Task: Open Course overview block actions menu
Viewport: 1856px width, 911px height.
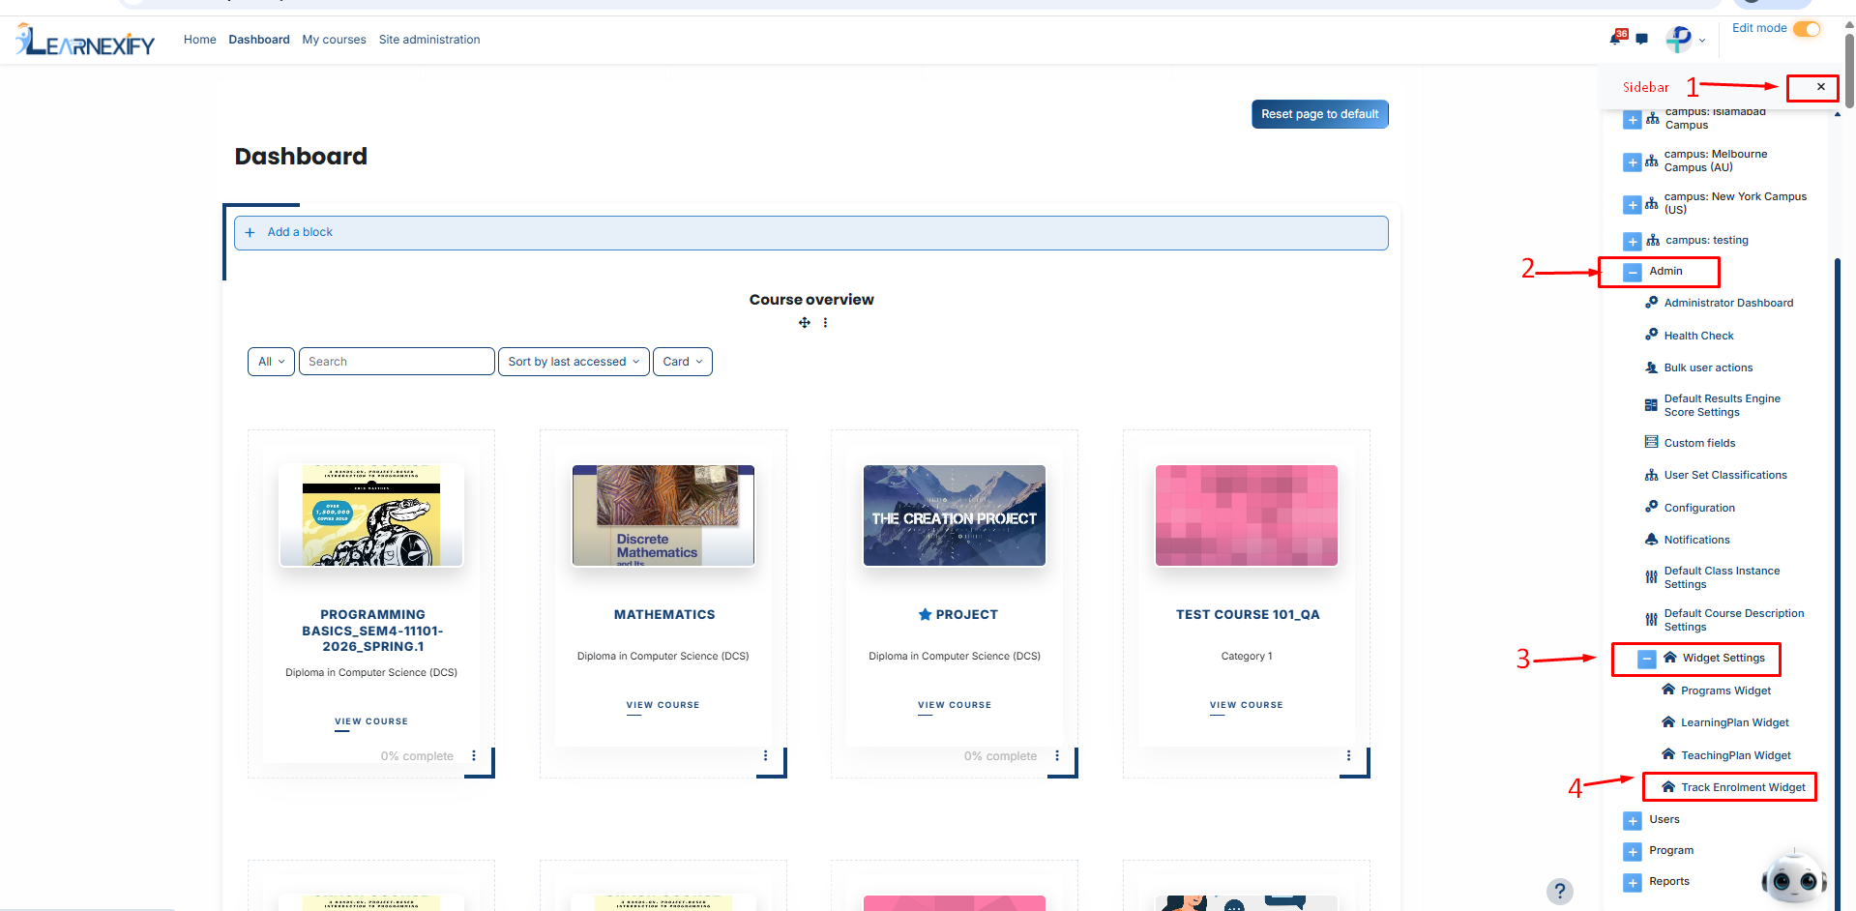Action: click(825, 323)
